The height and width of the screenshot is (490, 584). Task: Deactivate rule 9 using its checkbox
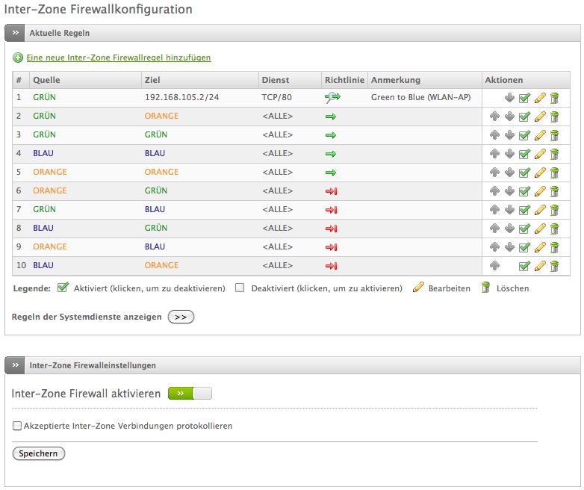pos(524,247)
